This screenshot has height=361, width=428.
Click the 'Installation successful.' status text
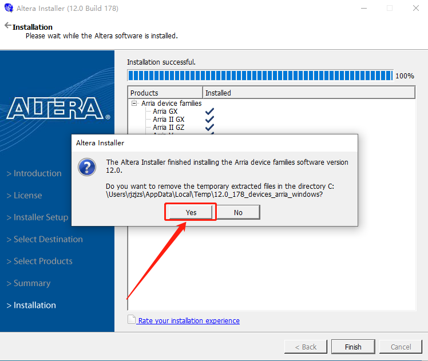click(161, 62)
